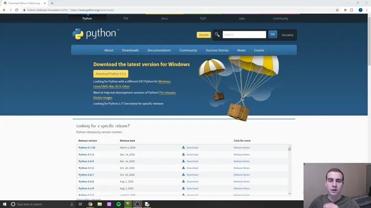
Task: Select the Docs top tab
Action: (x=164, y=18)
